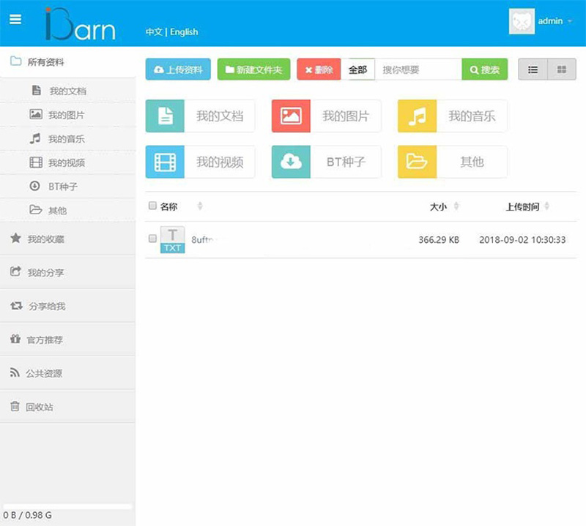
Task: Toggle the select-all checkbox beside 名称
Action: coord(152,206)
